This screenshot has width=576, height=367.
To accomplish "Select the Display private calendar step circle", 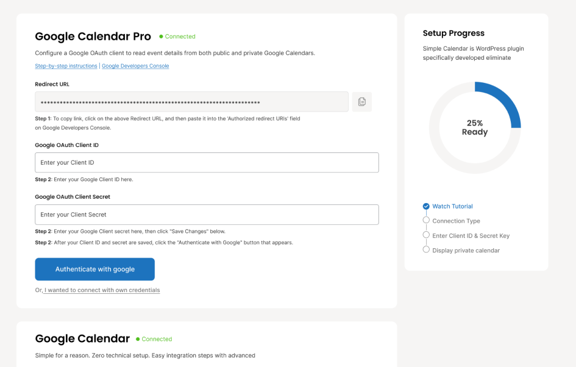I will (x=426, y=250).
